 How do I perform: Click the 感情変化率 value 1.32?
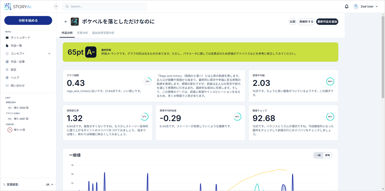point(74,118)
